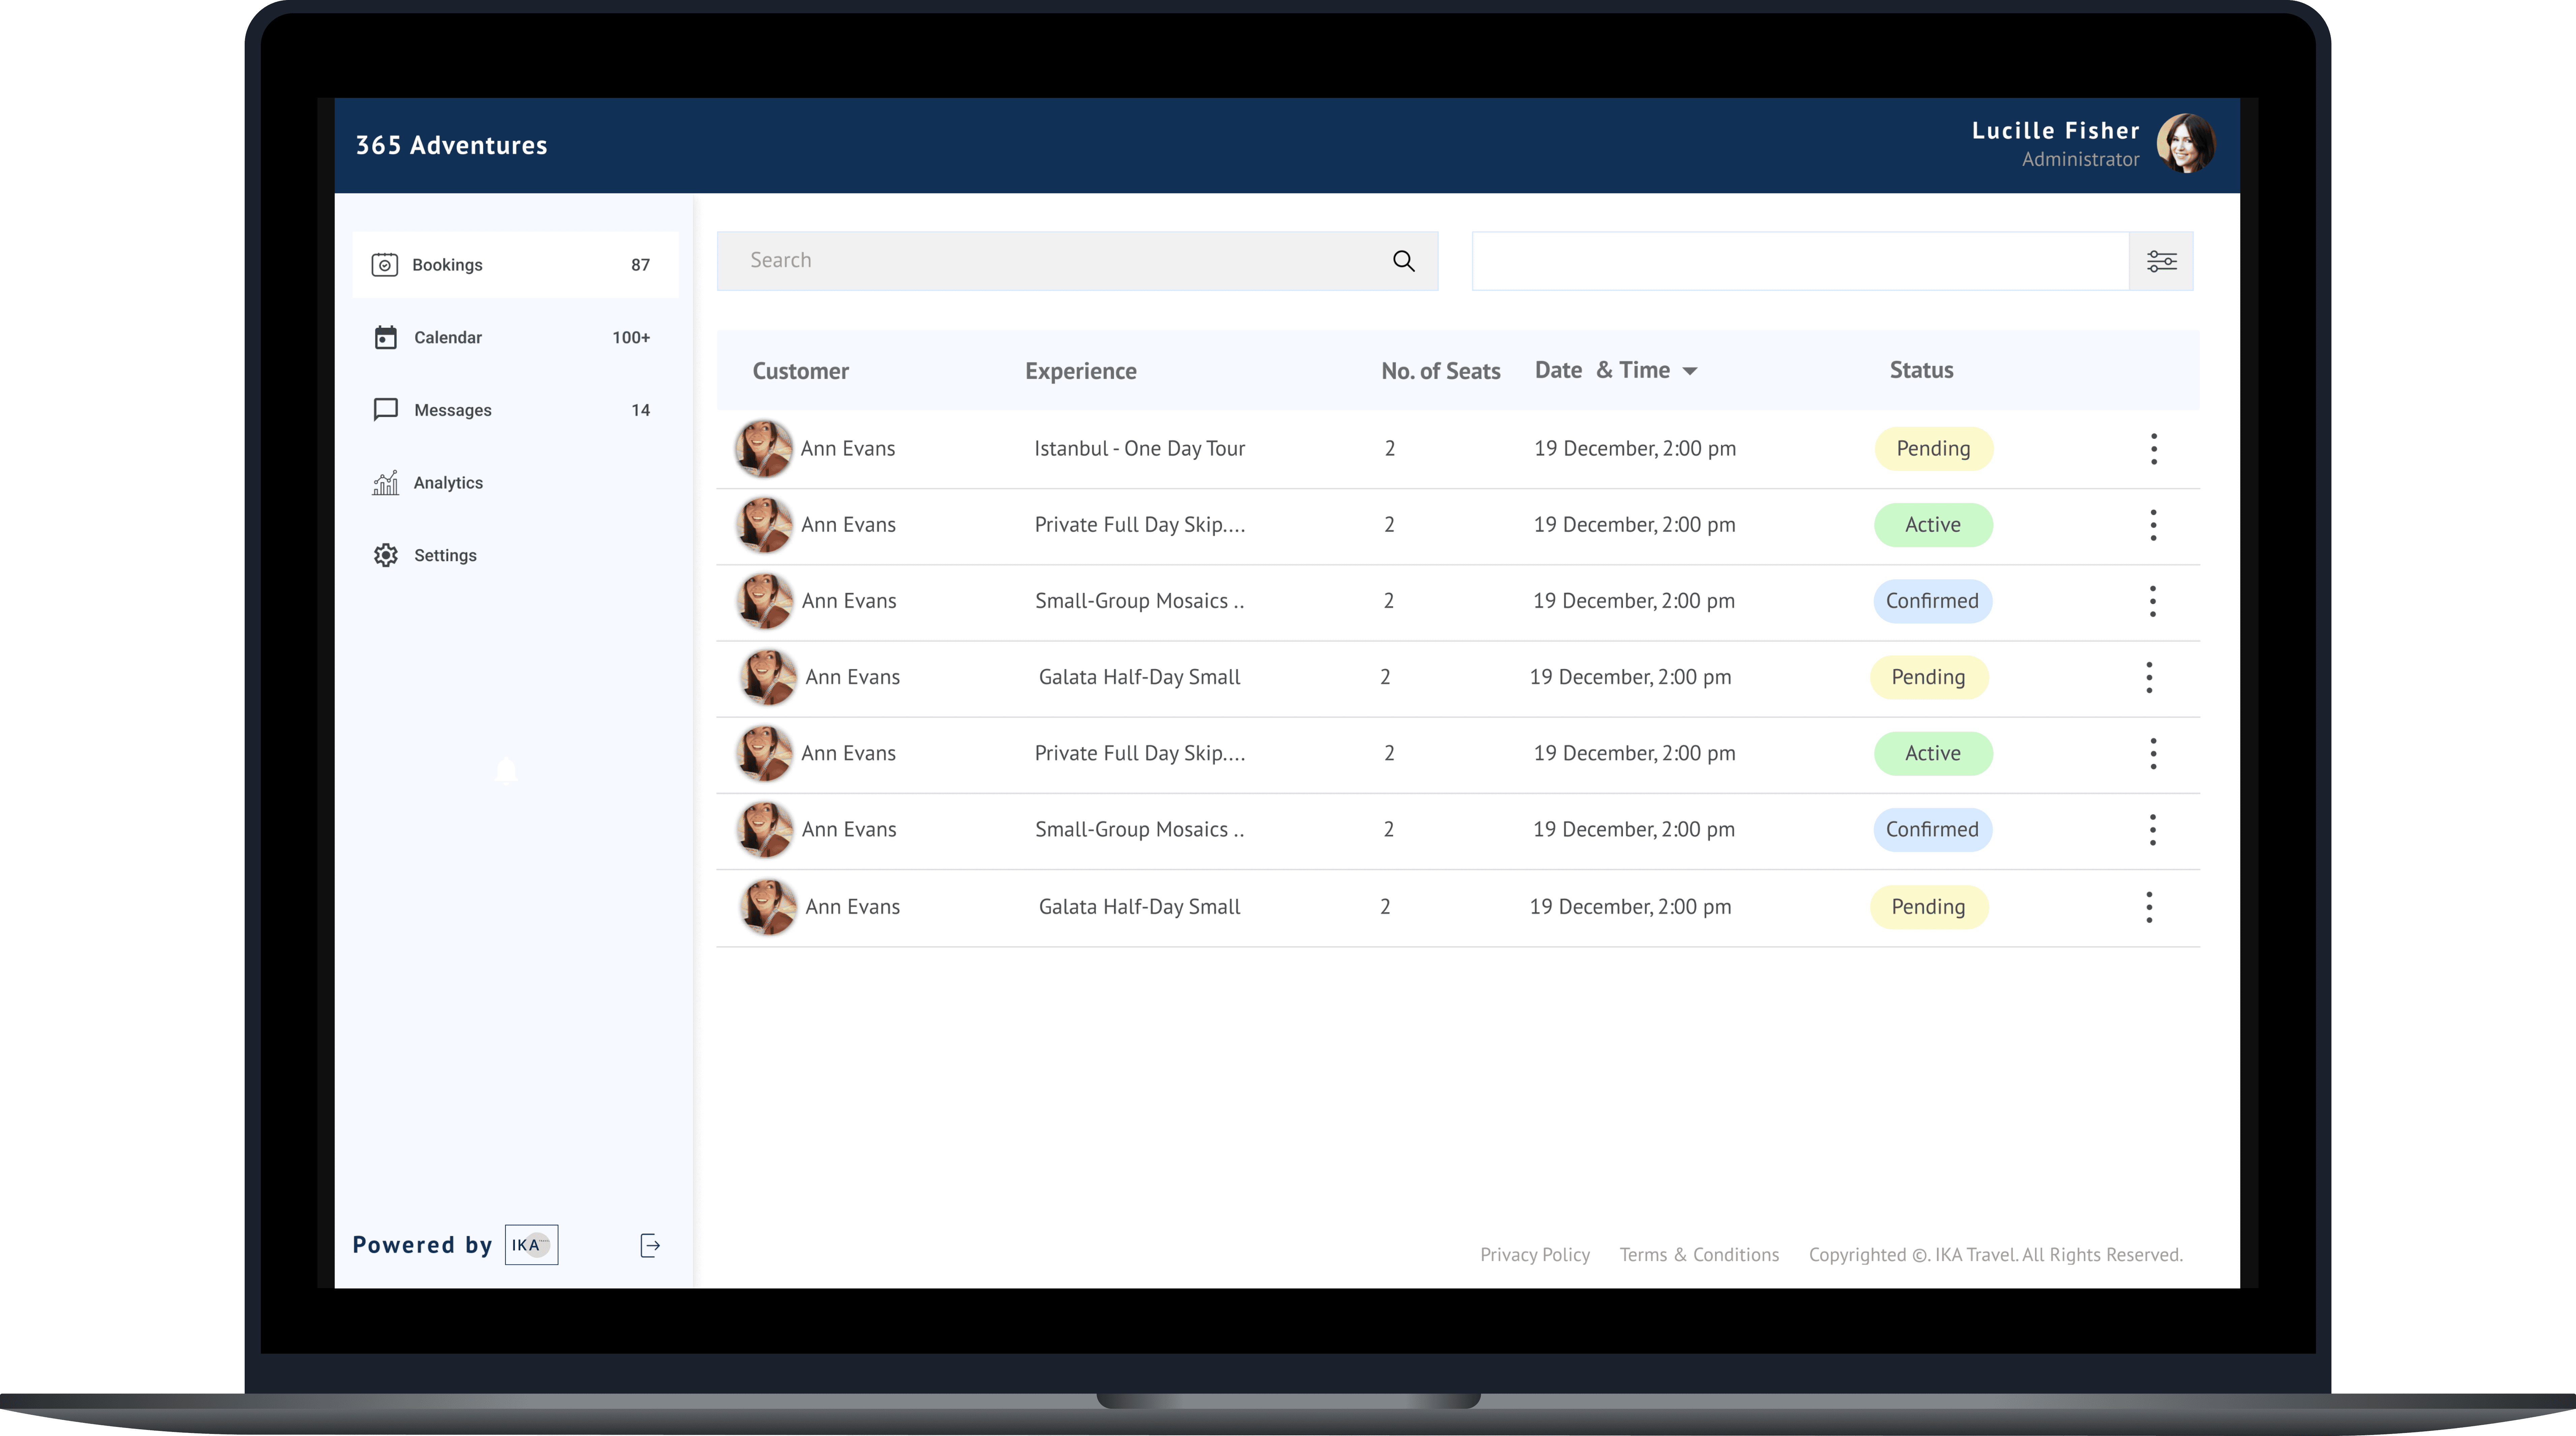Image resolution: width=2576 pixels, height=1436 pixels.
Task: Sort by Date & Time dropdown arrow
Action: point(1690,371)
